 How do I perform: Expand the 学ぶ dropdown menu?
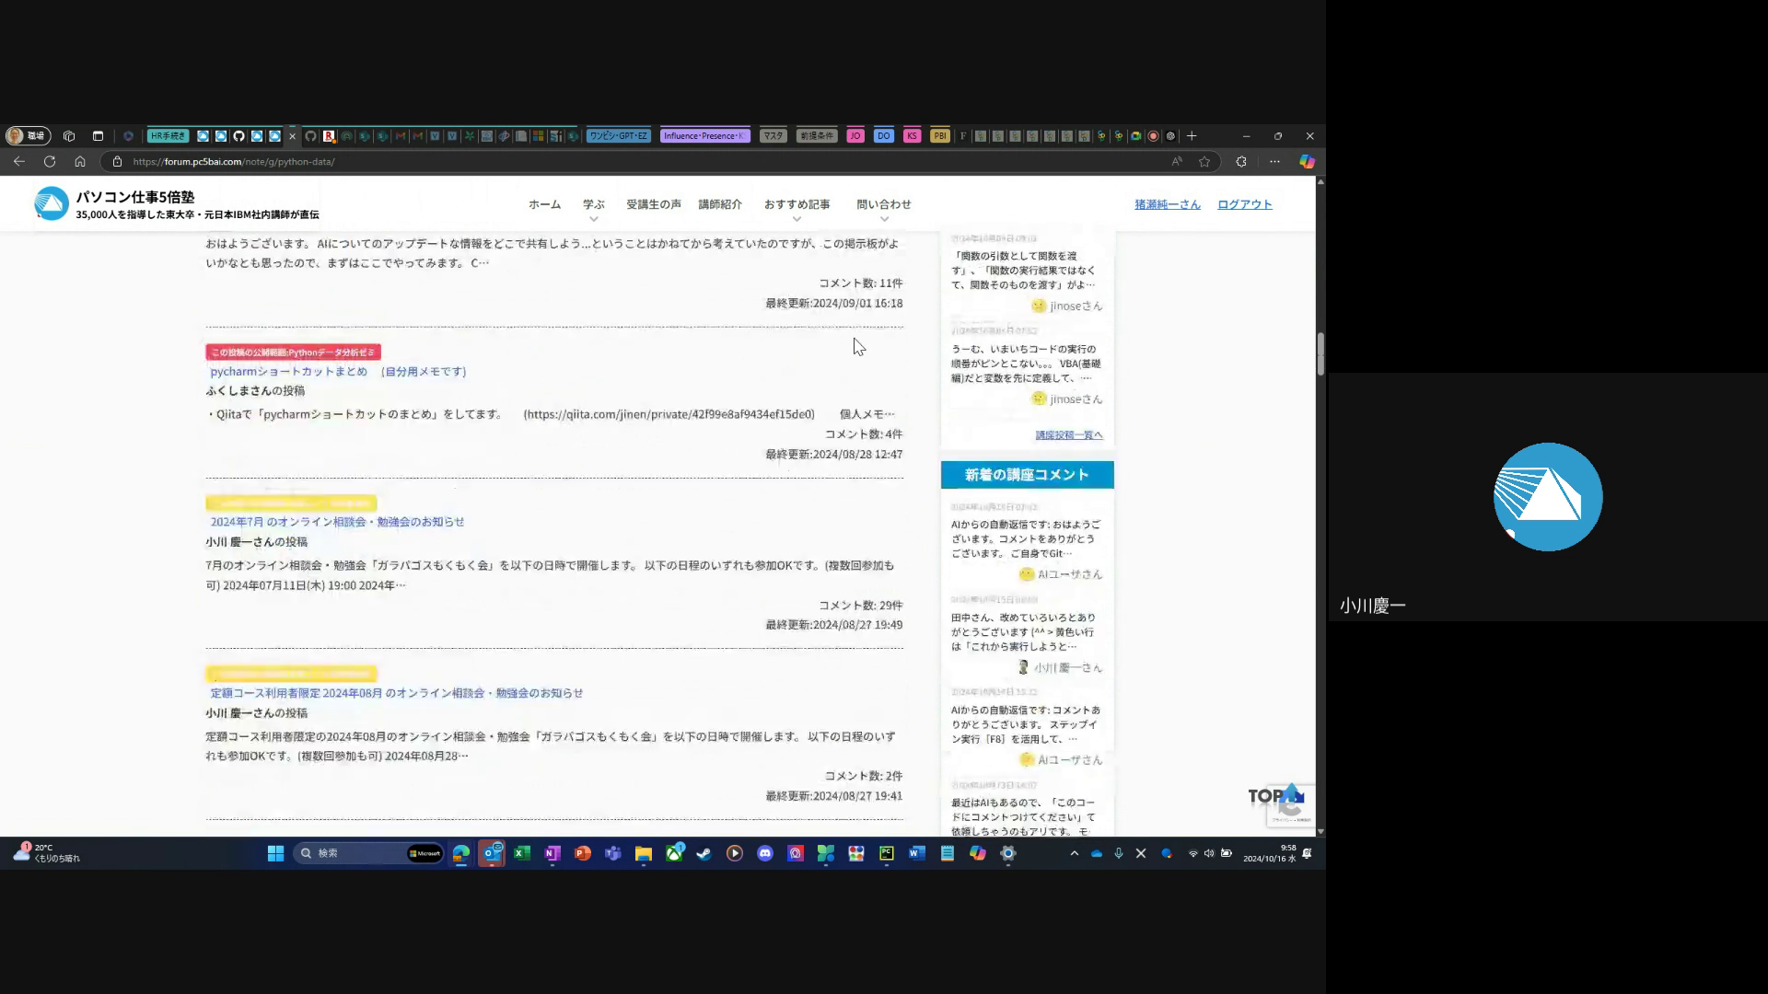pos(593,205)
